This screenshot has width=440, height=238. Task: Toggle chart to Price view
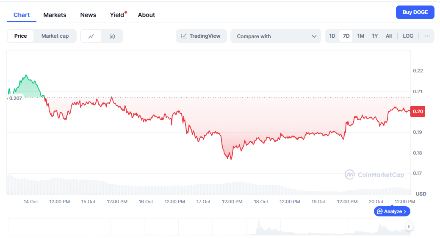21,36
